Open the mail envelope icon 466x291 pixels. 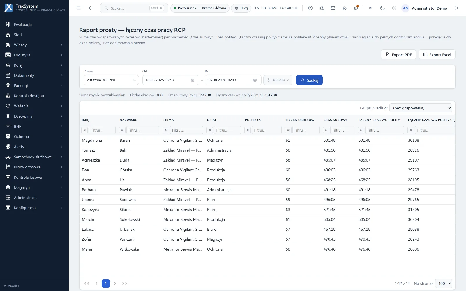(x=333, y=8)
